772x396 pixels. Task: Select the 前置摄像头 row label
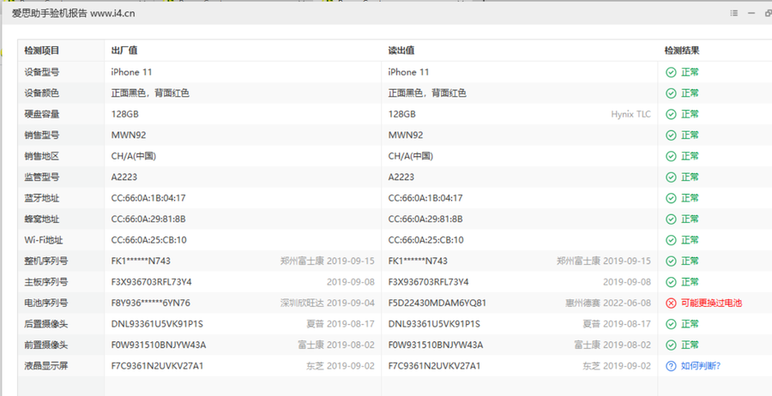(x=46, y=345)
